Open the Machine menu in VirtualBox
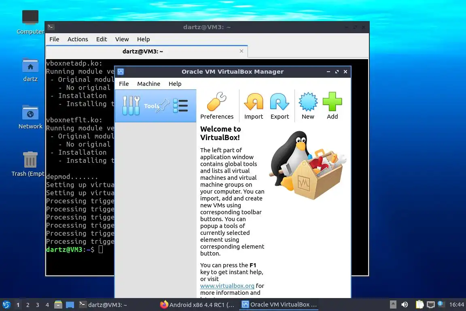The height and width of the screenshot is (311, 466). point(148,84)
